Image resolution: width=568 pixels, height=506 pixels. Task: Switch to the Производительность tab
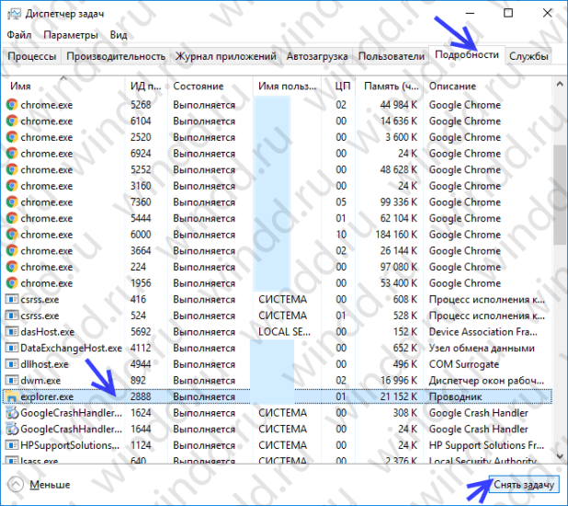116,56
